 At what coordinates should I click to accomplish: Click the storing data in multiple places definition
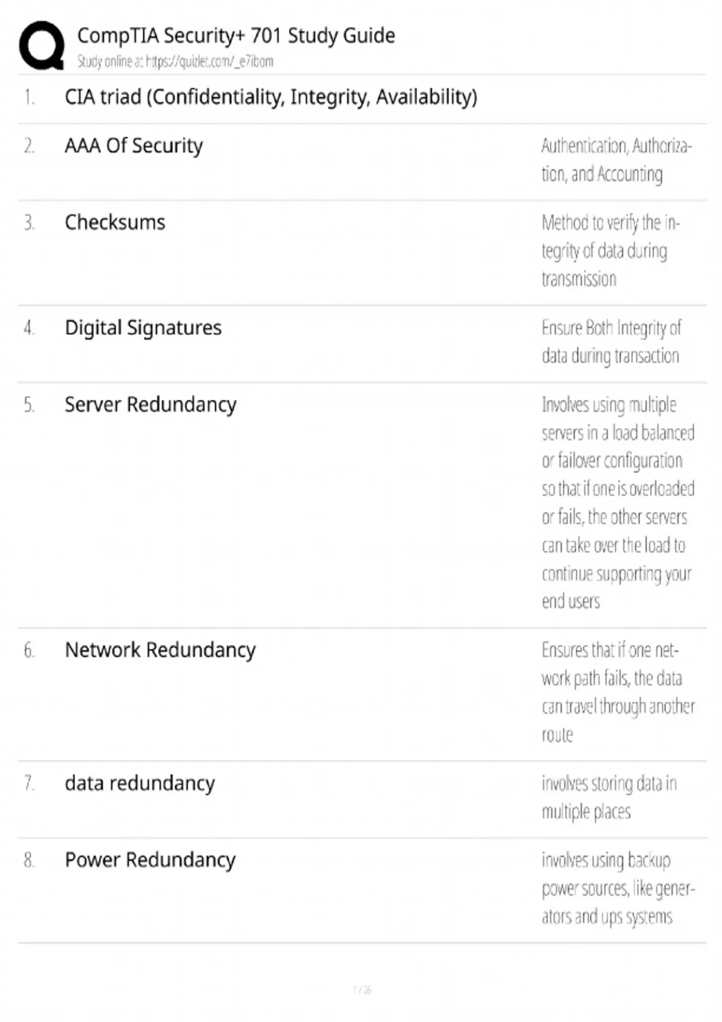click(x=608, y=797)
